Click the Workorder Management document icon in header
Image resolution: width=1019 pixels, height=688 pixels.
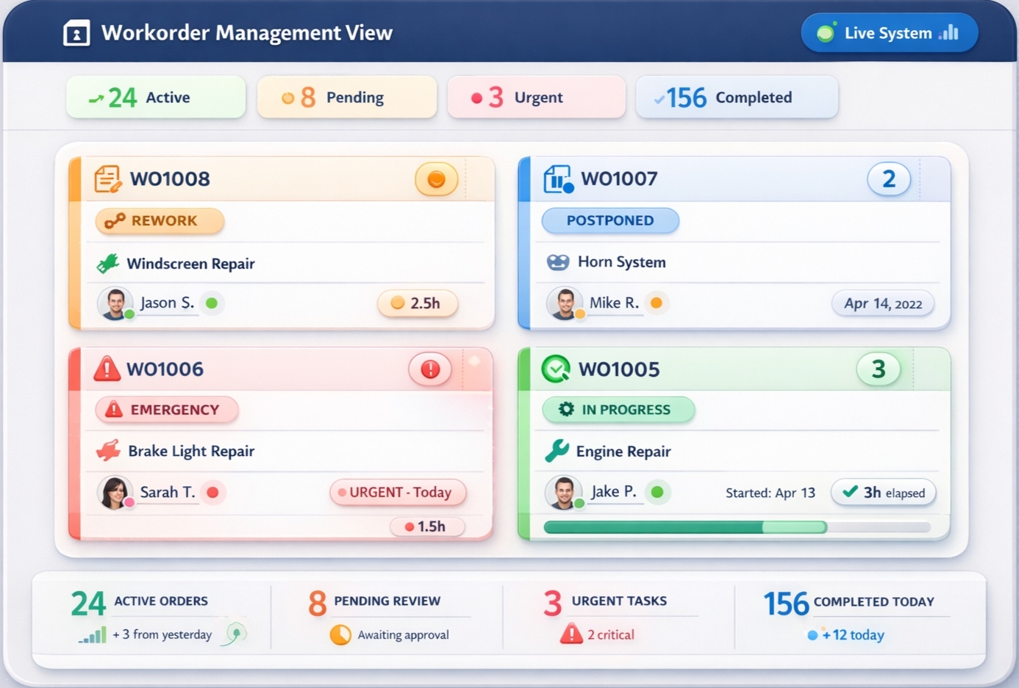point(76,32)
